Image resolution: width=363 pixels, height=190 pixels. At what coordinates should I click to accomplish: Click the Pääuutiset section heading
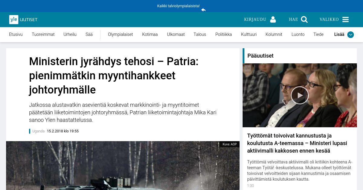click(260, 56)
